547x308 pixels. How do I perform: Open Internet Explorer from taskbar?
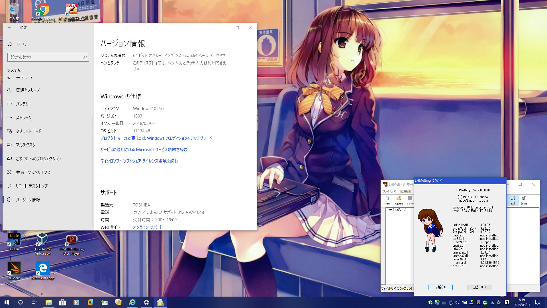(x=132, y=302)
